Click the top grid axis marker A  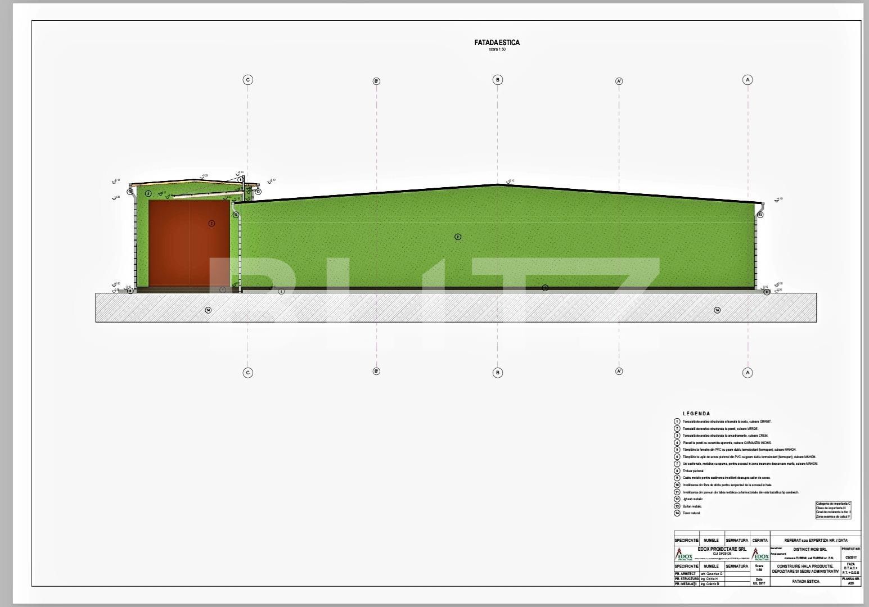coord(748,80)
